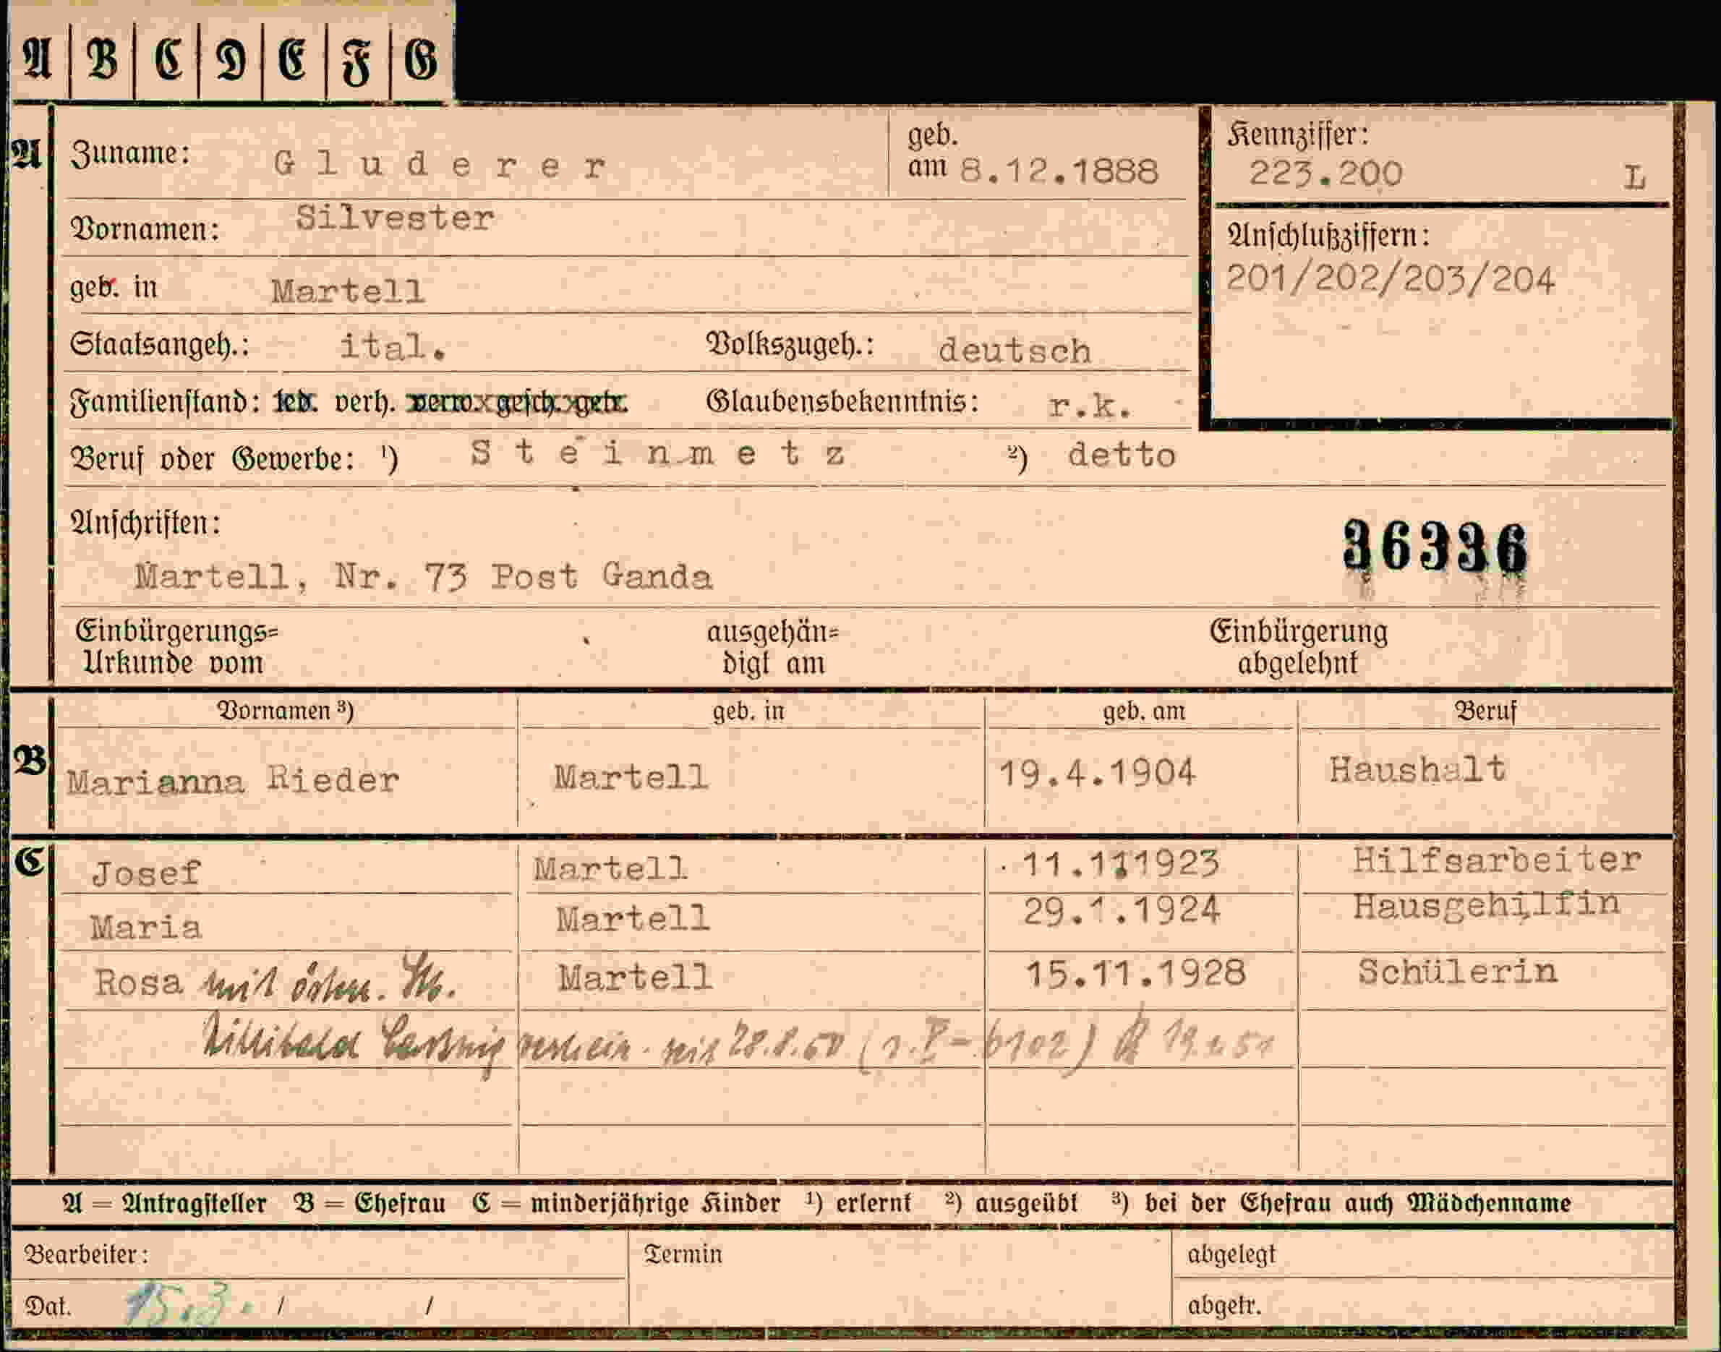Click 'Bearbeiter:' label
Image resolution: width=1721 pixels, height=1352 pixels.
[86, 1255]
